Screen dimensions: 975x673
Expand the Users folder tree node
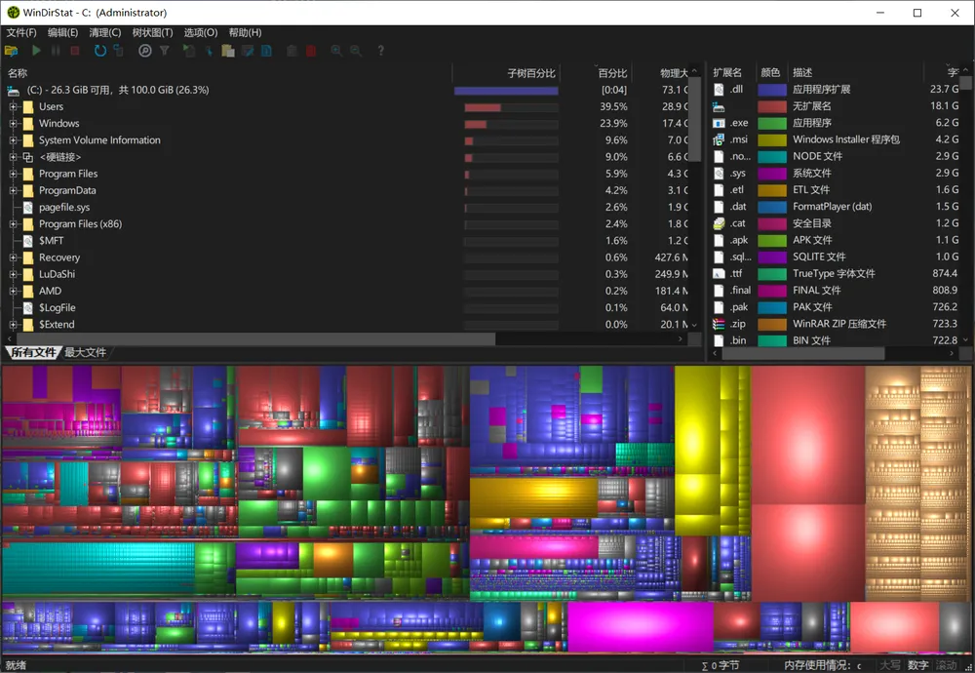[x=13, y=107]
